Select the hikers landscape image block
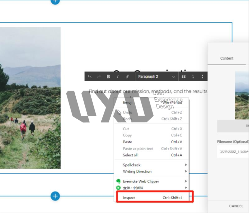Viewport: 249px width, 213px height. pyautogui.click(x=30, y=98)
